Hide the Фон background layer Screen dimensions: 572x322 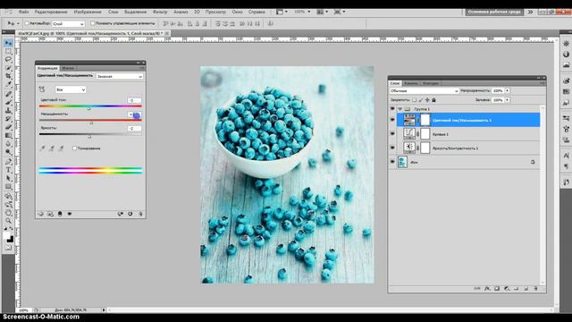pyautogui.click(x=392, y=162)
